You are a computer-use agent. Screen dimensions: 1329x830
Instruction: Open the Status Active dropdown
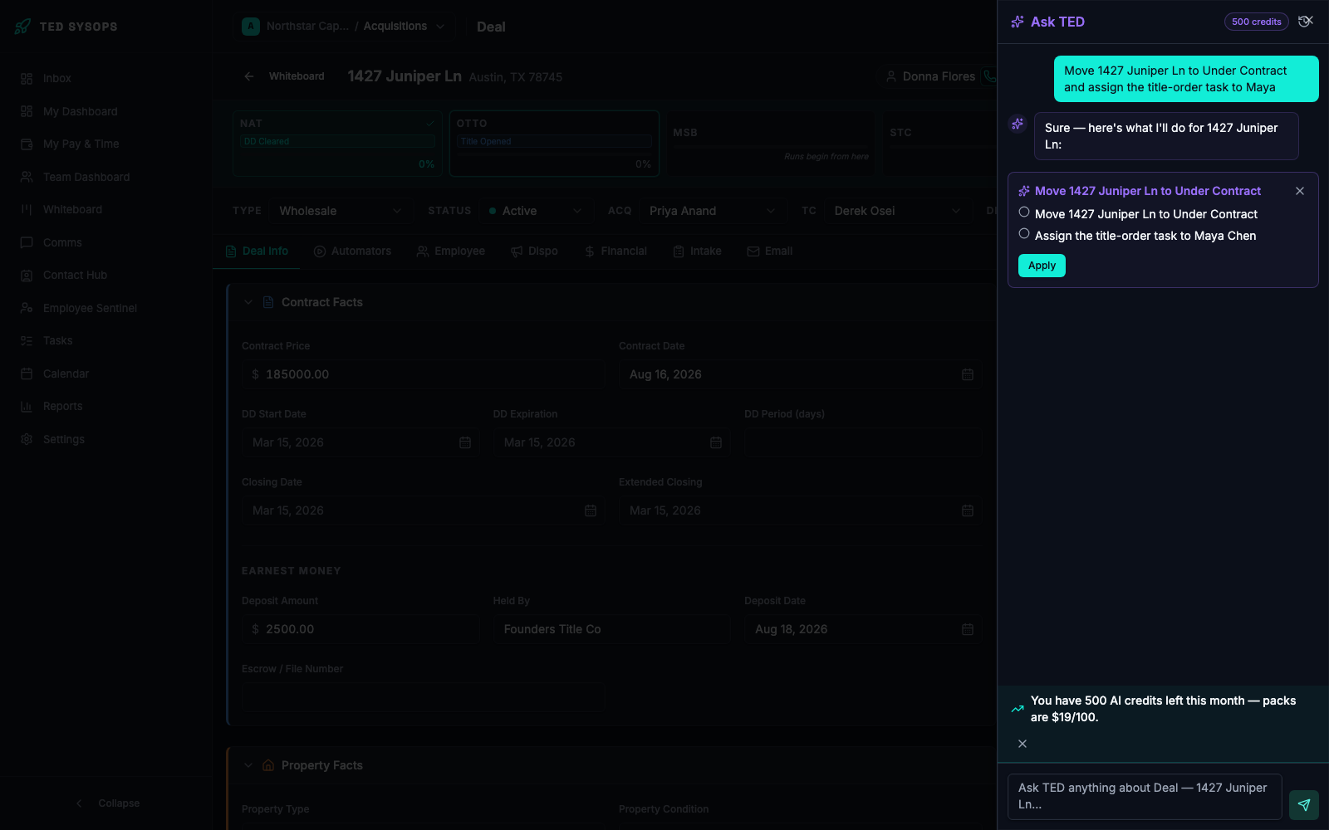point(536,211)
